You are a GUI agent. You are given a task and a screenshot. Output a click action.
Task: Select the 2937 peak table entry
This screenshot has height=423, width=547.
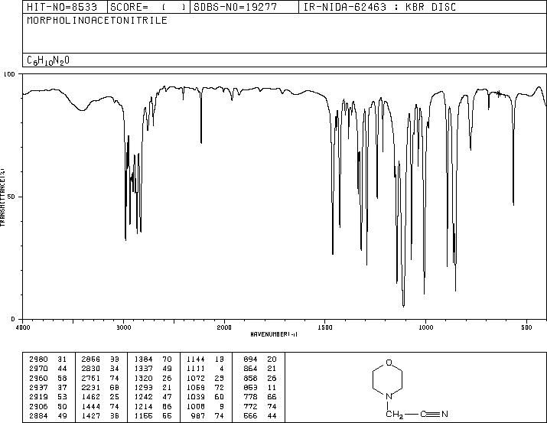(47, 387)
